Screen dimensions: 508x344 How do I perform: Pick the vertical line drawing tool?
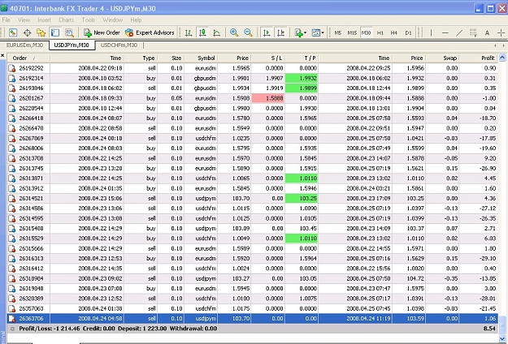(x=432, y=32)
